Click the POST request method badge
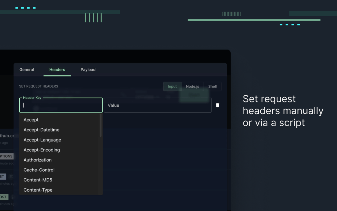 tap(4, 197)
